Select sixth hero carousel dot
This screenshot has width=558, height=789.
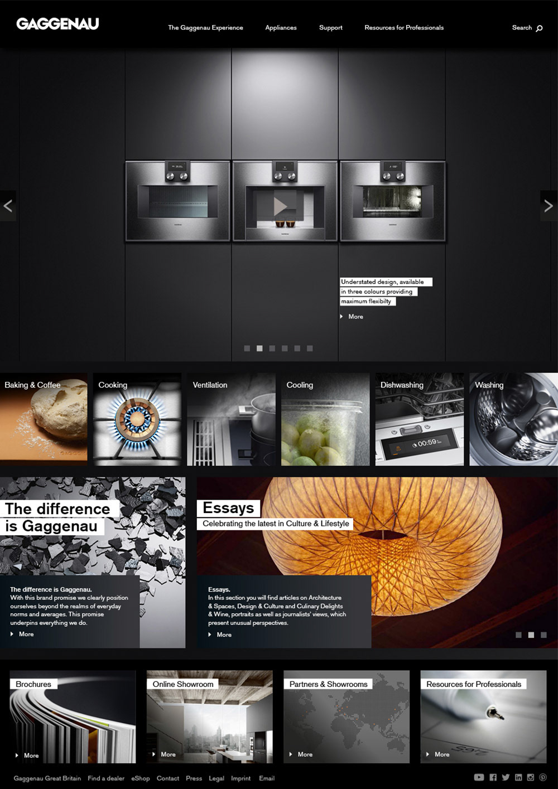[x=310, y=348]
